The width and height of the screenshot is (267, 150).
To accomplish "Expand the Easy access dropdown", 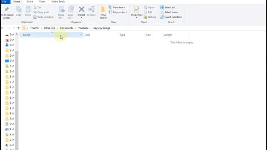I will [x=127, y=12].
